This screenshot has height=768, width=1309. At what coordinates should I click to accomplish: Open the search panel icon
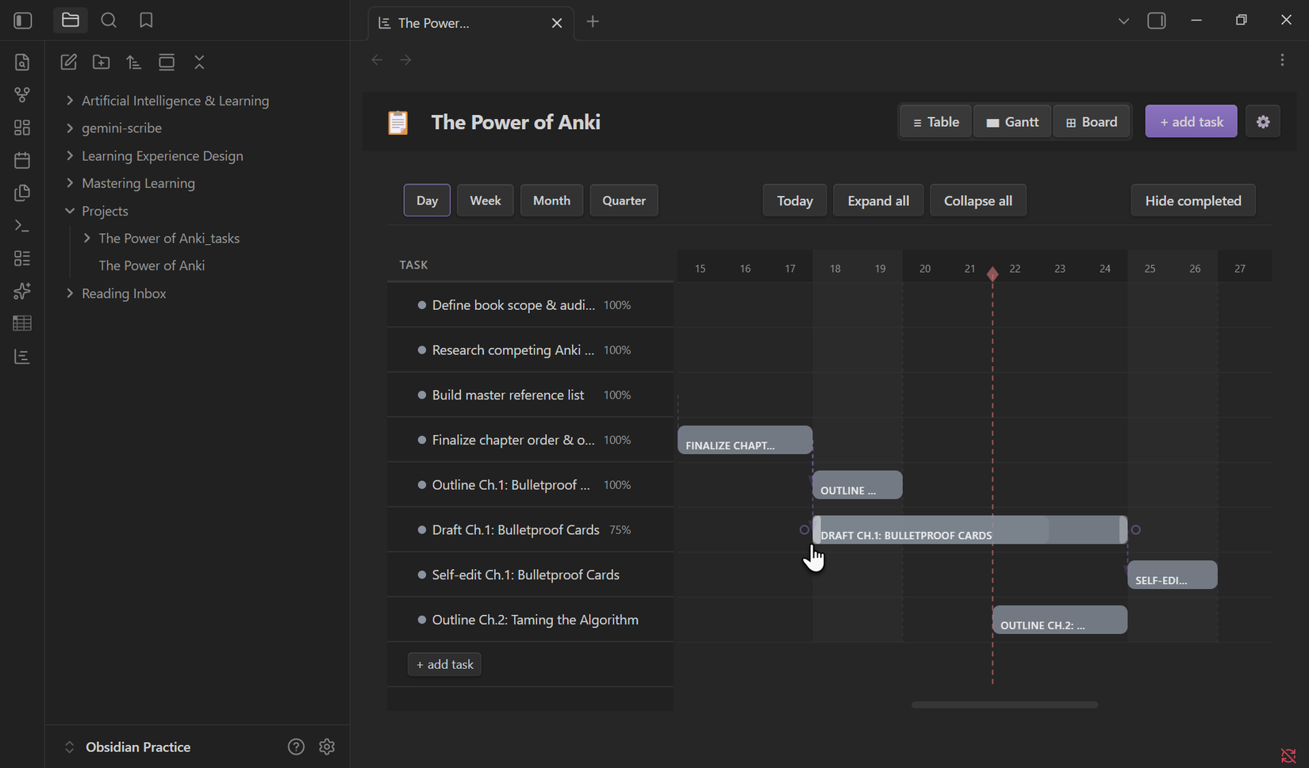tap(109, 21)
